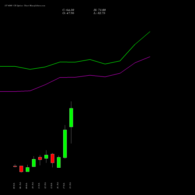Select the 05 Feb date label

[x=14, y=186]
